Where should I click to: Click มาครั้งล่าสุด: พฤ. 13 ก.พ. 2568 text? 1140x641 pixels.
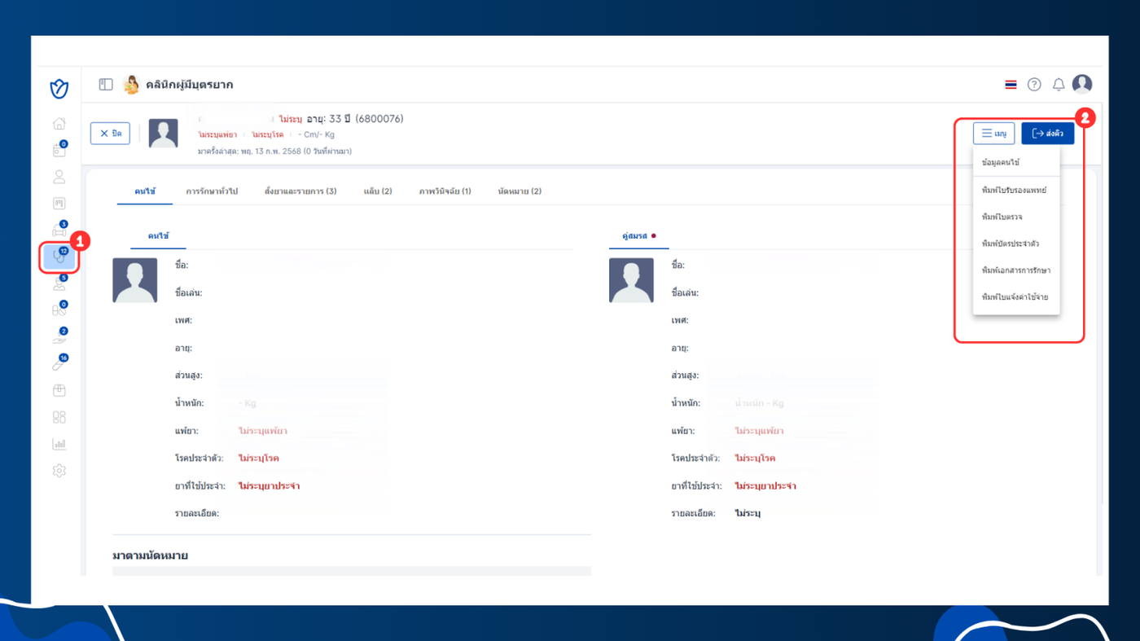(x=274, y=151)
